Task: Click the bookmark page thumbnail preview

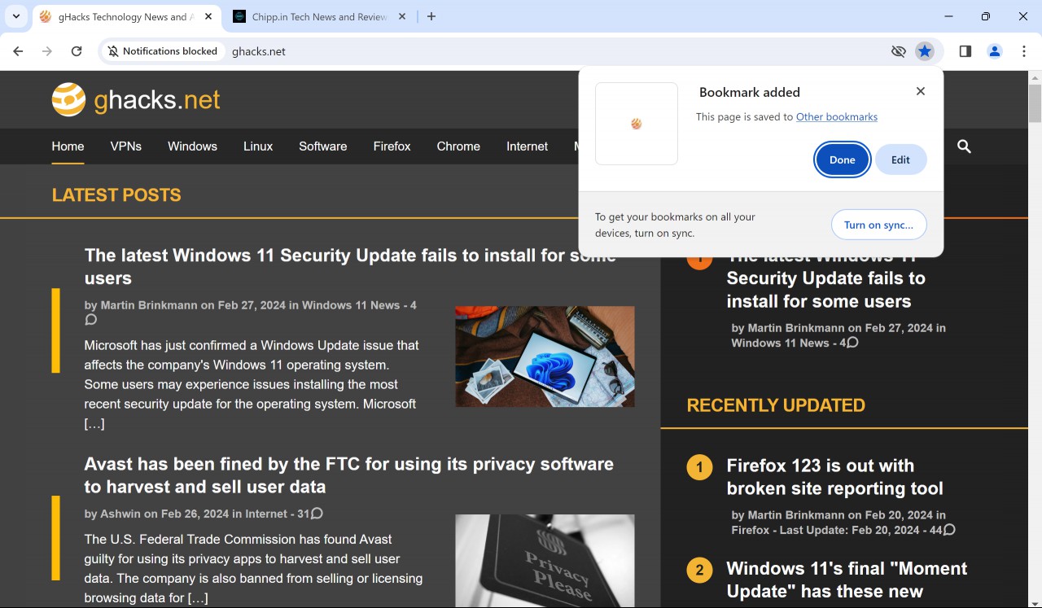Action: (637, 124)
